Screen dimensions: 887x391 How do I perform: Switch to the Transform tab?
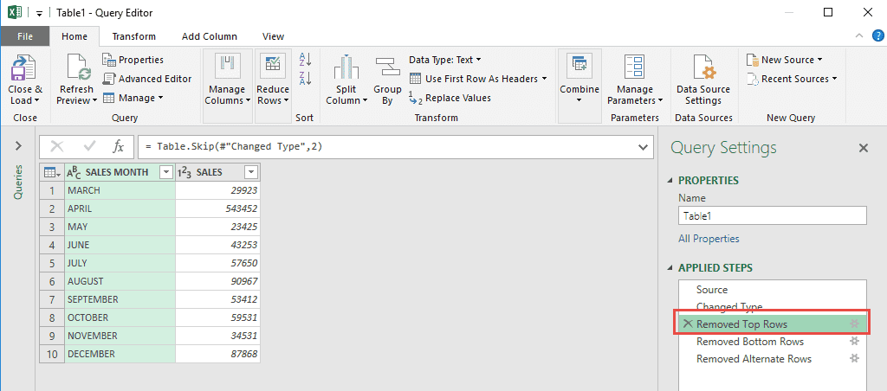coord(133,36)
